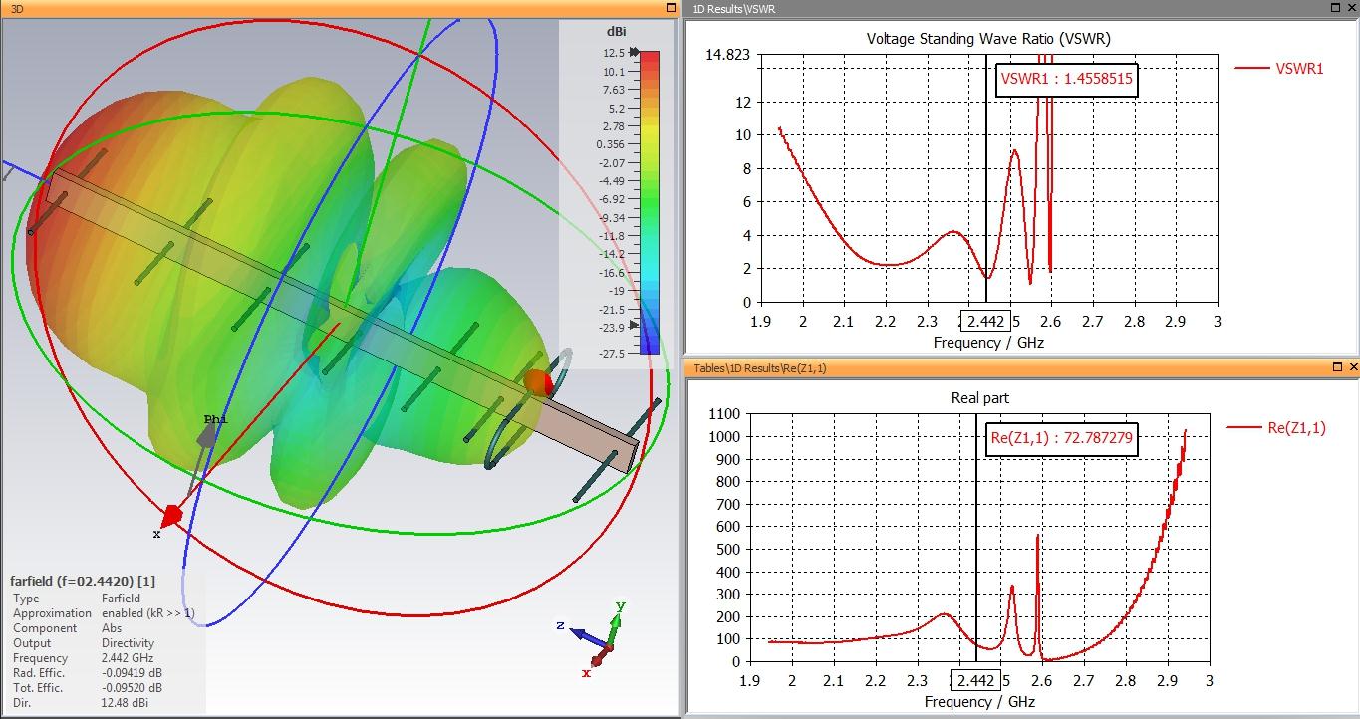Click the Phi angle label in 3D view
1360x719 pixels.
point(215,420)
